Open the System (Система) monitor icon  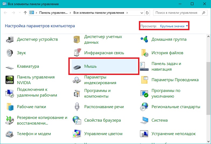144,120
